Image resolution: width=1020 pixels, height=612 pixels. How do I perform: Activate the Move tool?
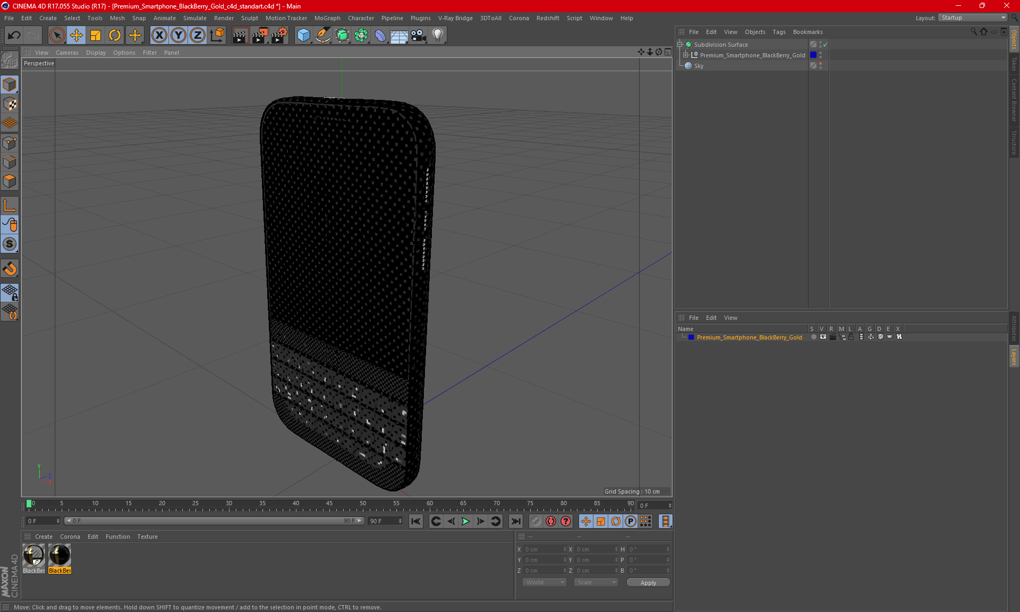coord(76,36)
